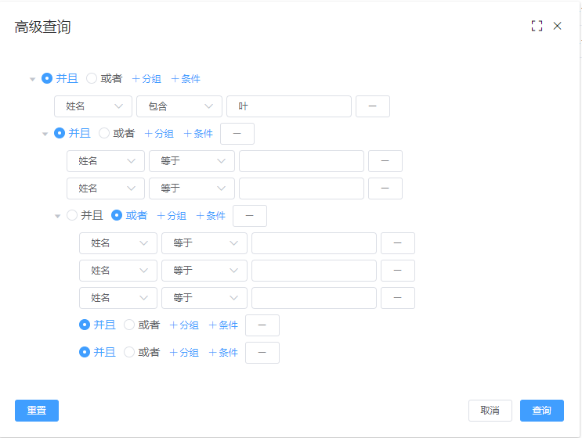
Task: Delete the bottom-most group with its minus button
Action: click(262, 353)
